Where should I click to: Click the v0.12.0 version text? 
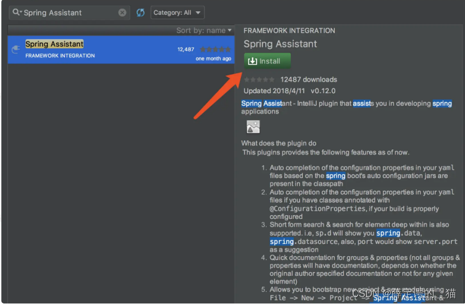[x=323, y=90]
